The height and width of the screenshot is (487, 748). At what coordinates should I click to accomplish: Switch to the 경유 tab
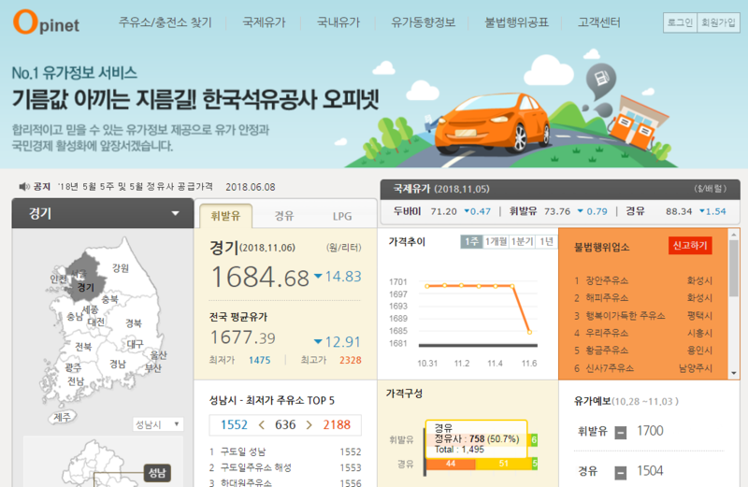click(284, 216)
